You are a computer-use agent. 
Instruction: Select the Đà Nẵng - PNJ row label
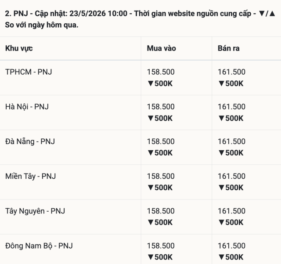coord(30,141)
